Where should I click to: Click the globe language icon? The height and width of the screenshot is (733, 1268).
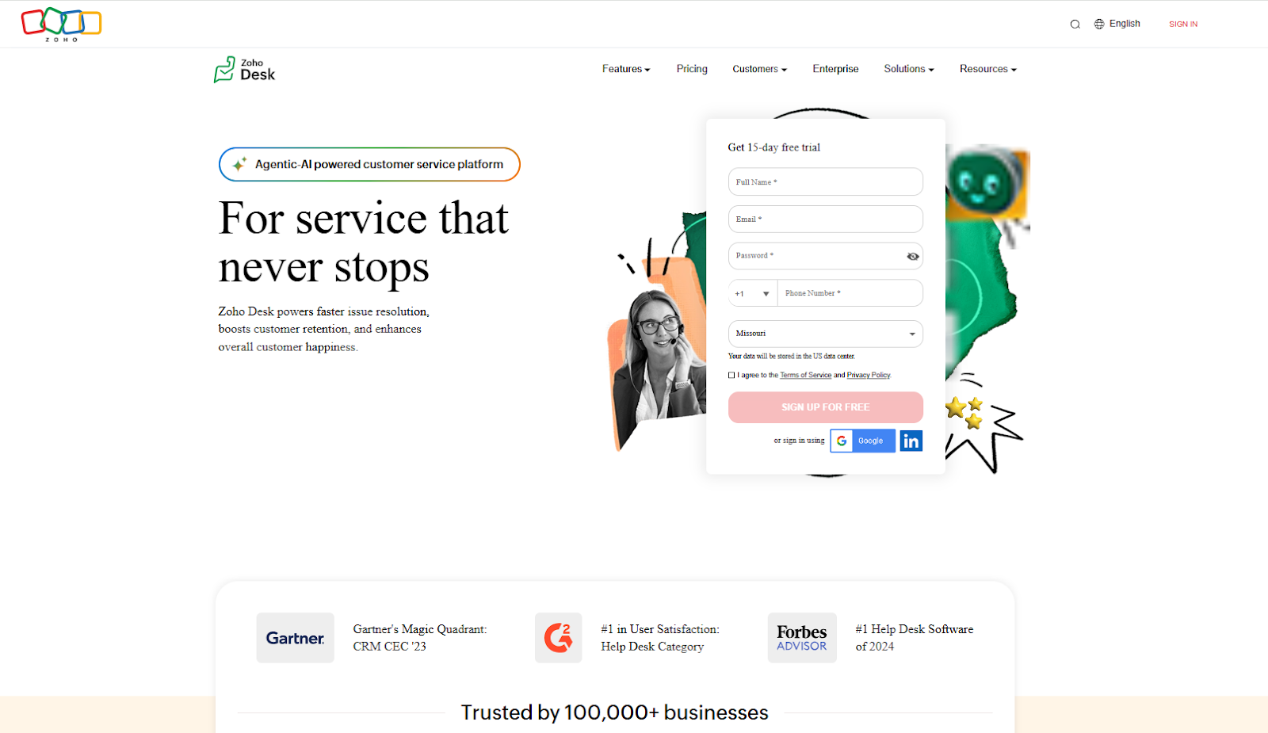[x=1099, y=24]
